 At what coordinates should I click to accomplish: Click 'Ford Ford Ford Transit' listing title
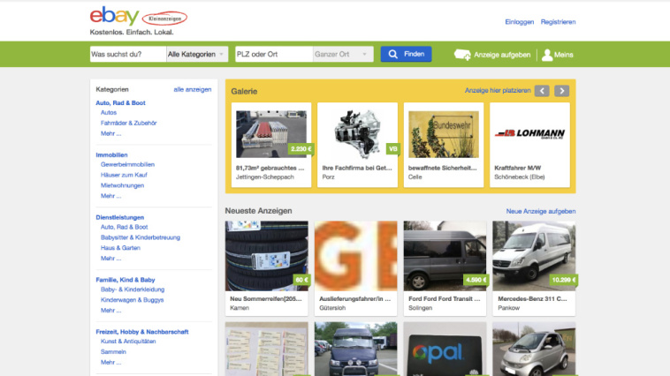(x=444, y=298)
